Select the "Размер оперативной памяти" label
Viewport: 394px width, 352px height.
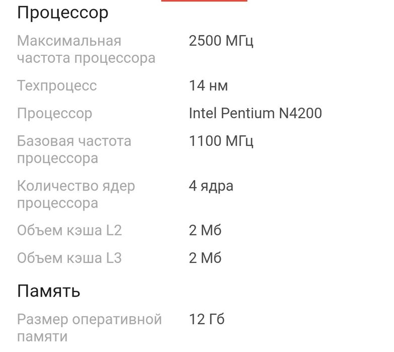(89, 327)
